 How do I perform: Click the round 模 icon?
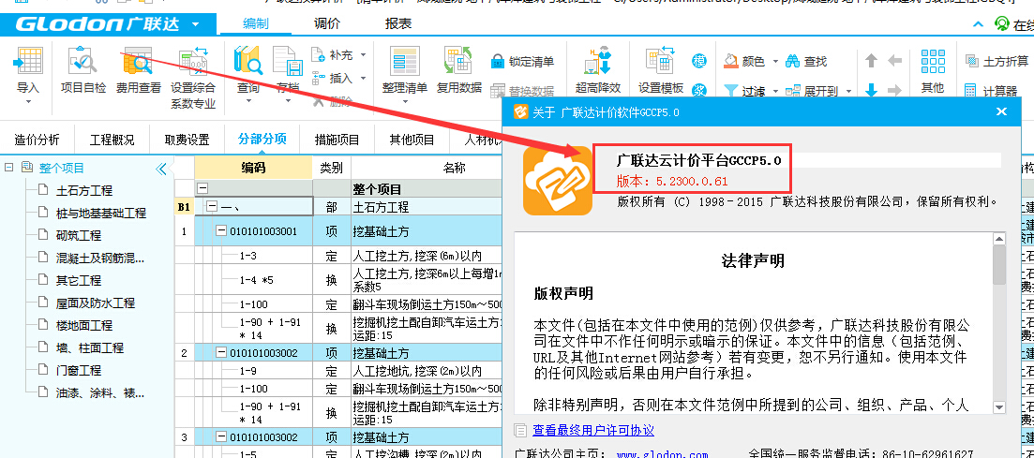pos(699,61)
